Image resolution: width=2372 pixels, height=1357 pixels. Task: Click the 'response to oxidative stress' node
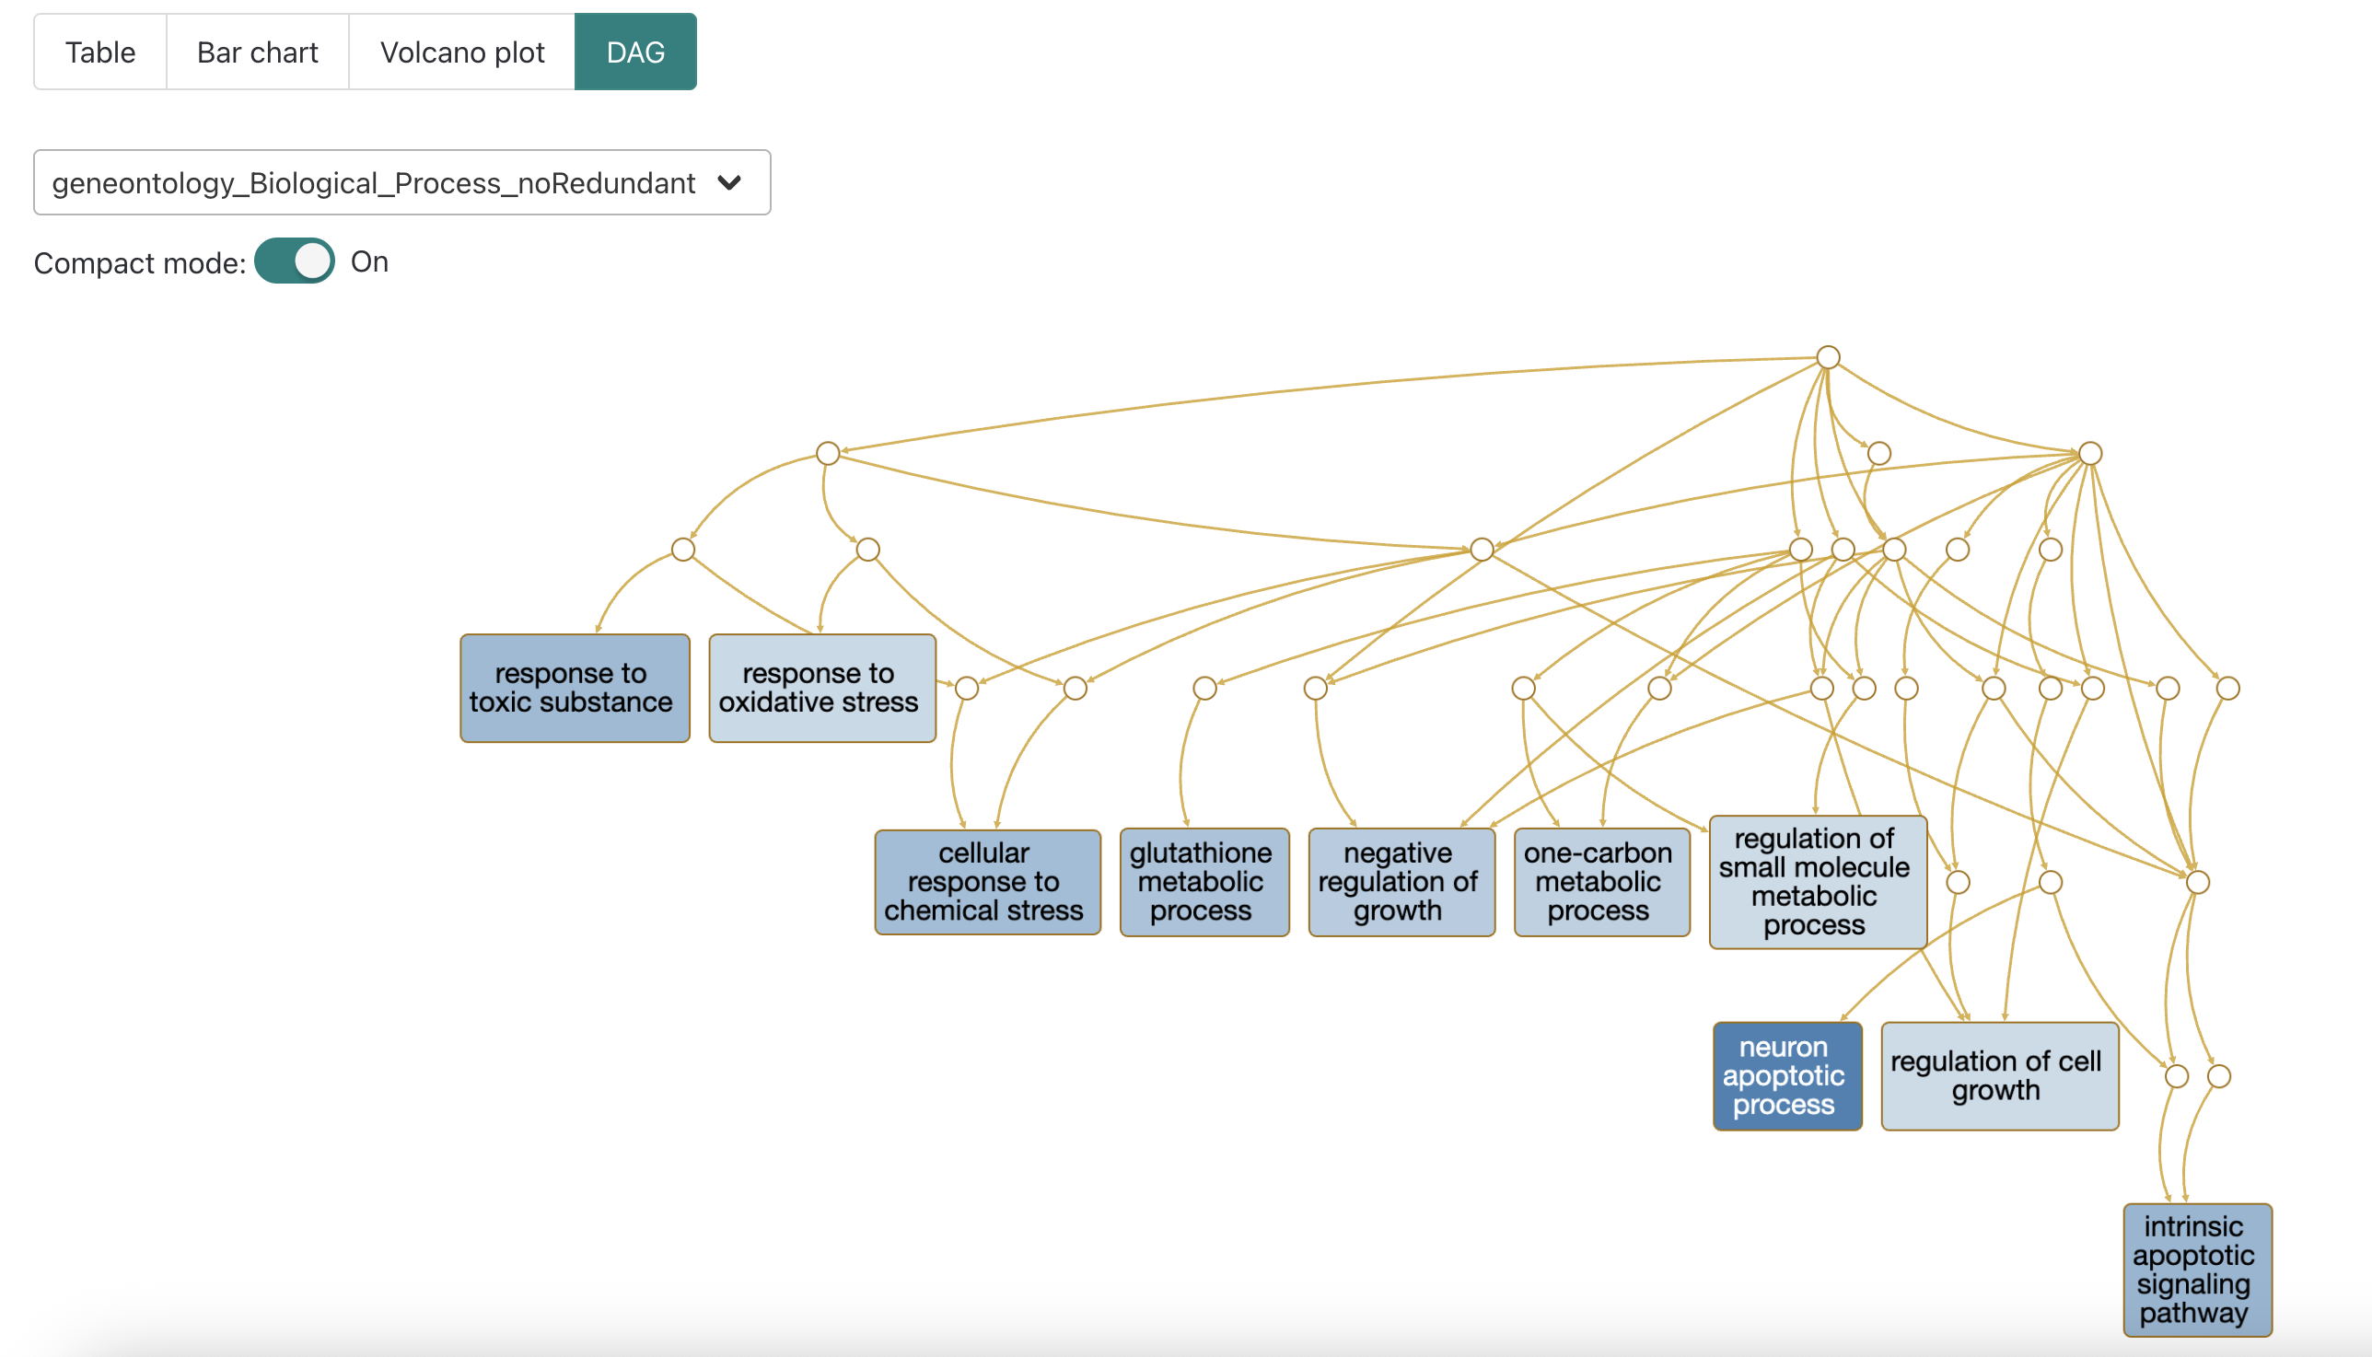point(822,688)
